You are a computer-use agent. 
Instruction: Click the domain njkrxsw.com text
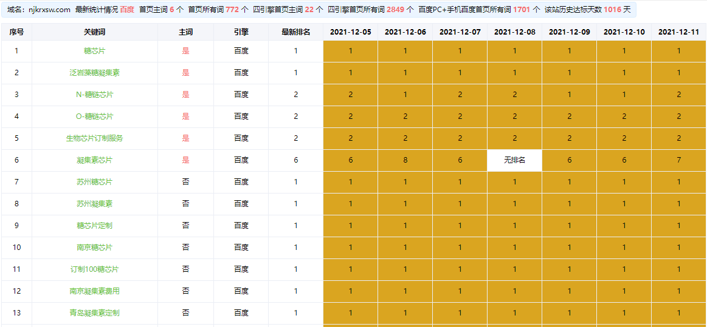click(x=49, y=10)
